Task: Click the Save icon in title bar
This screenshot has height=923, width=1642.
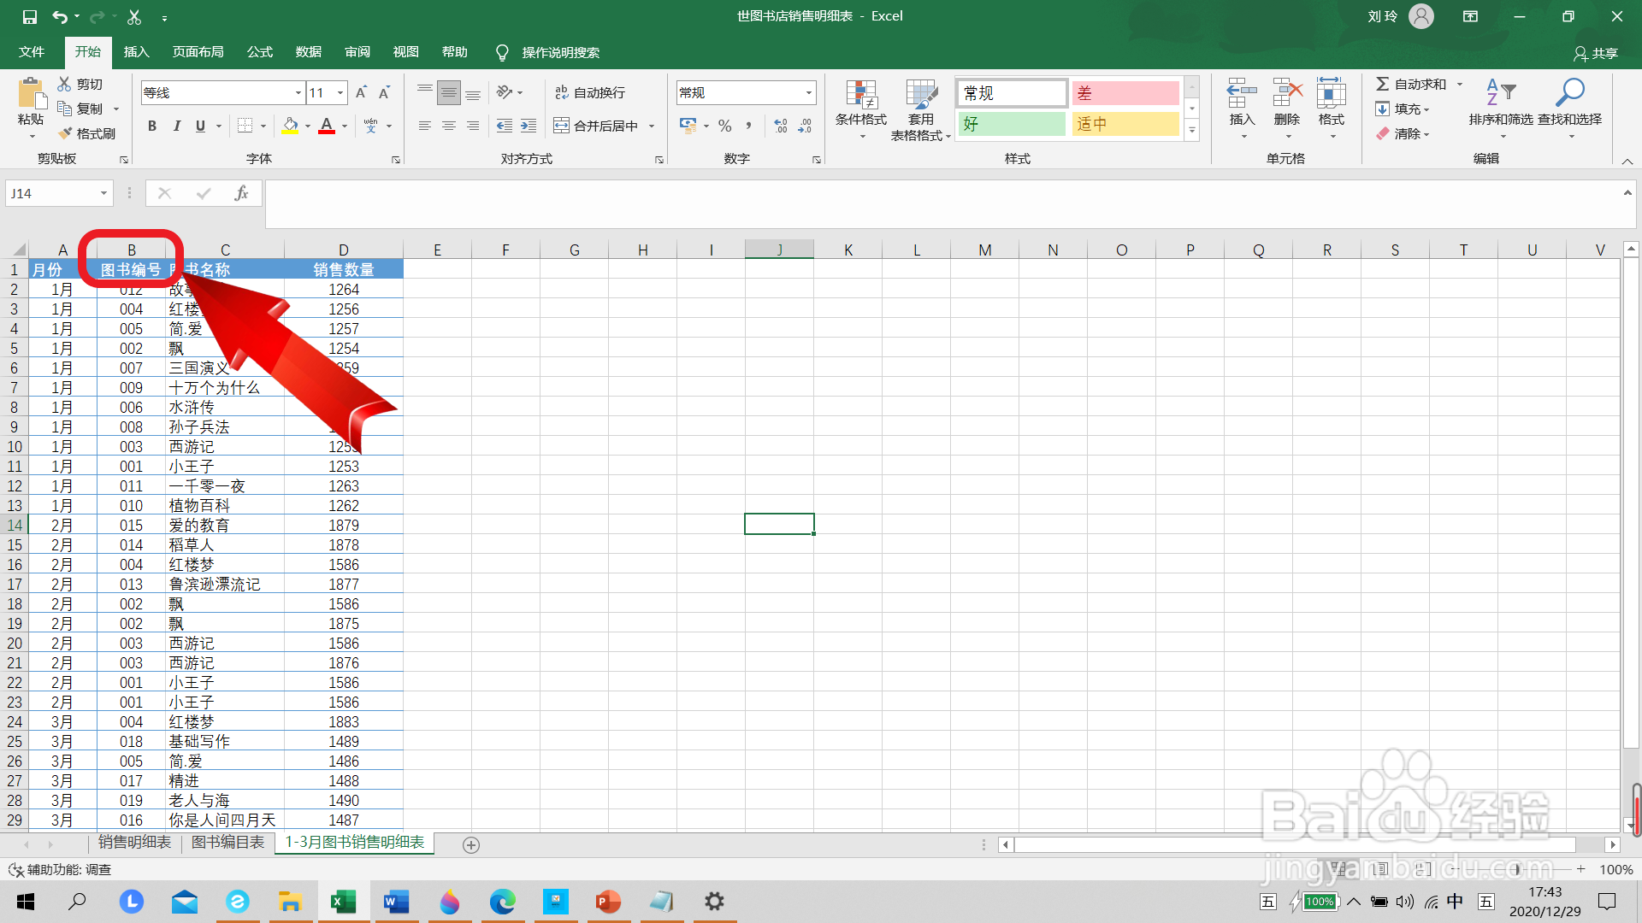Action: (30, 16)
